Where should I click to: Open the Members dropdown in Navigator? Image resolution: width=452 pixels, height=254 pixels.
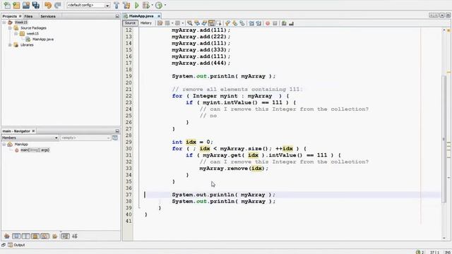coord(30,138)
